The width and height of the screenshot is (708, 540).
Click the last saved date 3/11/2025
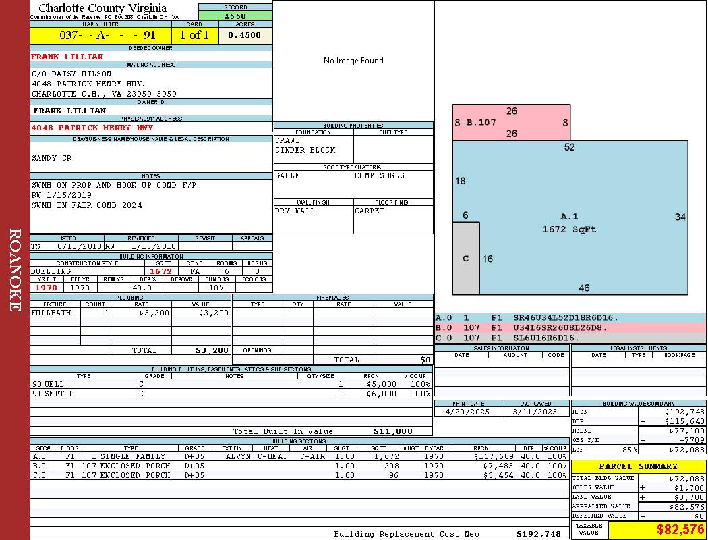point(535,412)
